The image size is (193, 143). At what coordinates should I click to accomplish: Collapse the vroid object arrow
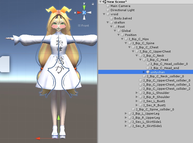[104, 14]
